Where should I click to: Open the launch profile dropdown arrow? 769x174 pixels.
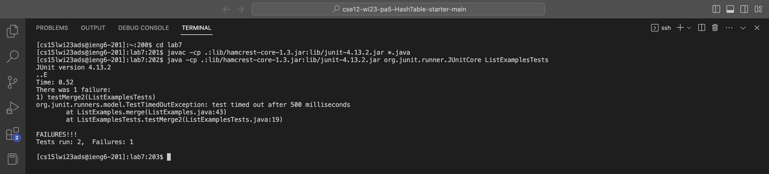coord(689,28)
